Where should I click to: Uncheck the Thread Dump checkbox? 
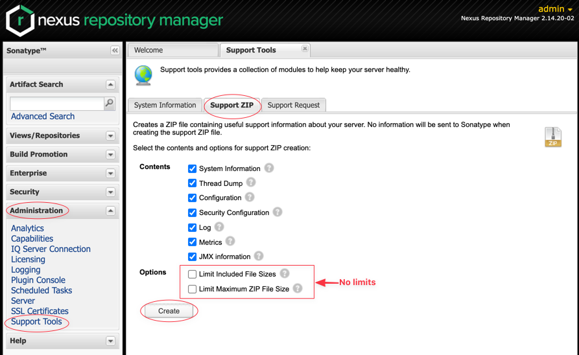click(192, 183)
